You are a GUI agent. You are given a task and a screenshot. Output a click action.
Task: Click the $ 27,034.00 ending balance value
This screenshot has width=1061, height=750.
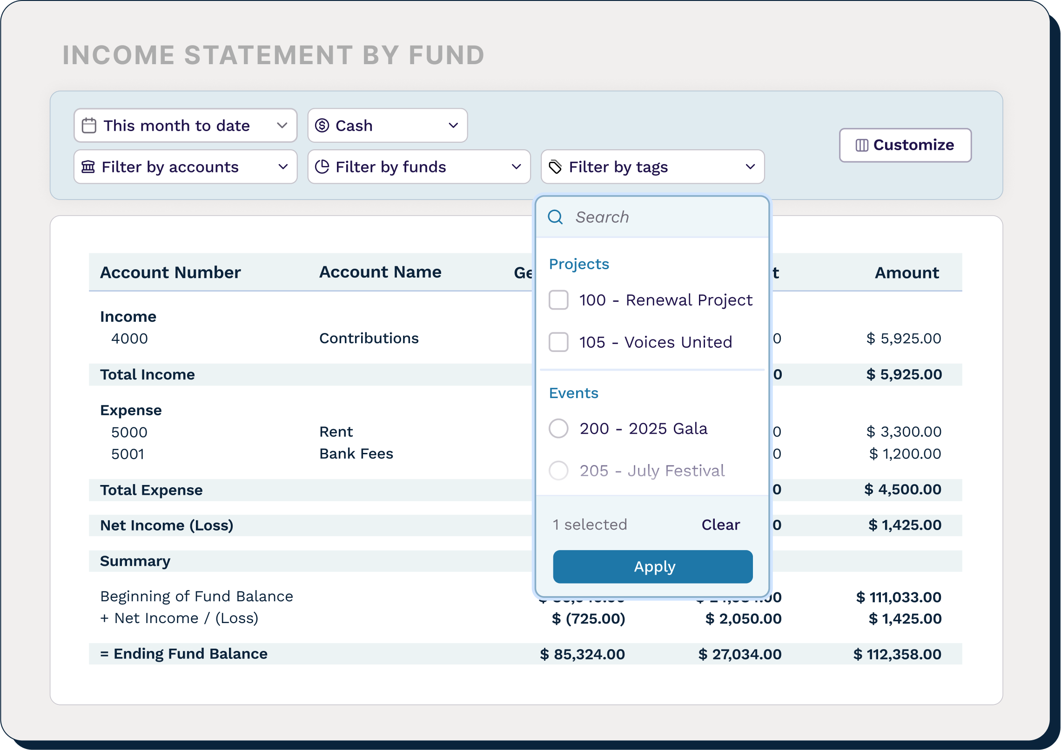pyautogui.click(x=739, y=654)
